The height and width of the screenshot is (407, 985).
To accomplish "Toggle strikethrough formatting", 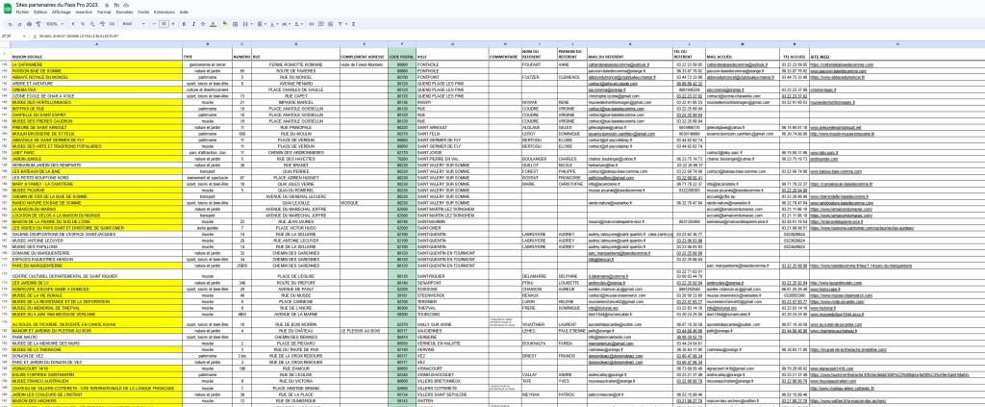I will (203, 24).
